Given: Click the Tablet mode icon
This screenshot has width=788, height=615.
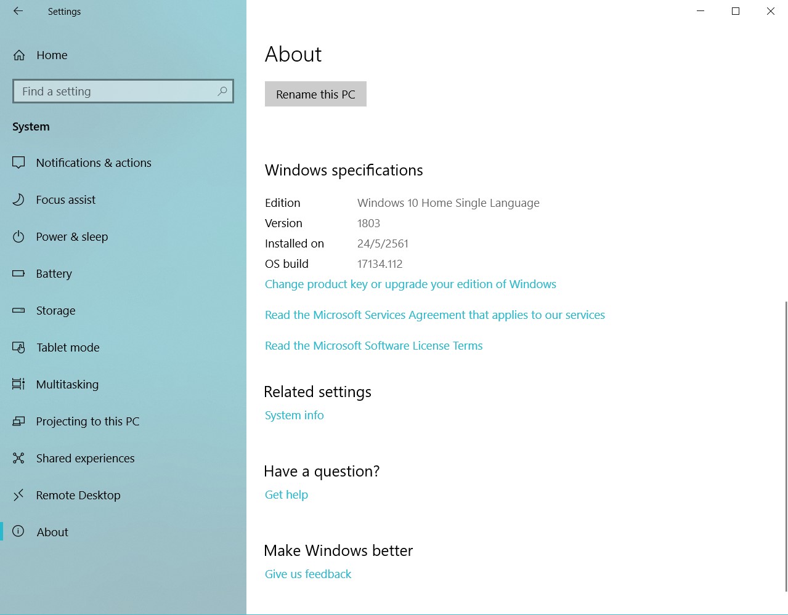Looking at the screenshot, I should pyautogui.click(x=18, y=347).
